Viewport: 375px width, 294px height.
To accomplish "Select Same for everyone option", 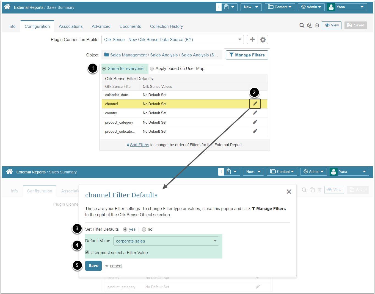I will pyautogui.click(x=104, y=69).
